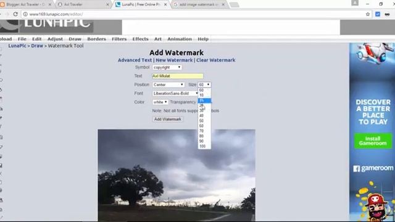Viewport: 395px width, 222px height.
Task: Select size 40 from the list
Action: pyautogui.click(x=204, y=115)
